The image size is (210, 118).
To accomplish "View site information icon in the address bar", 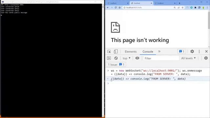I will point(124,8).
